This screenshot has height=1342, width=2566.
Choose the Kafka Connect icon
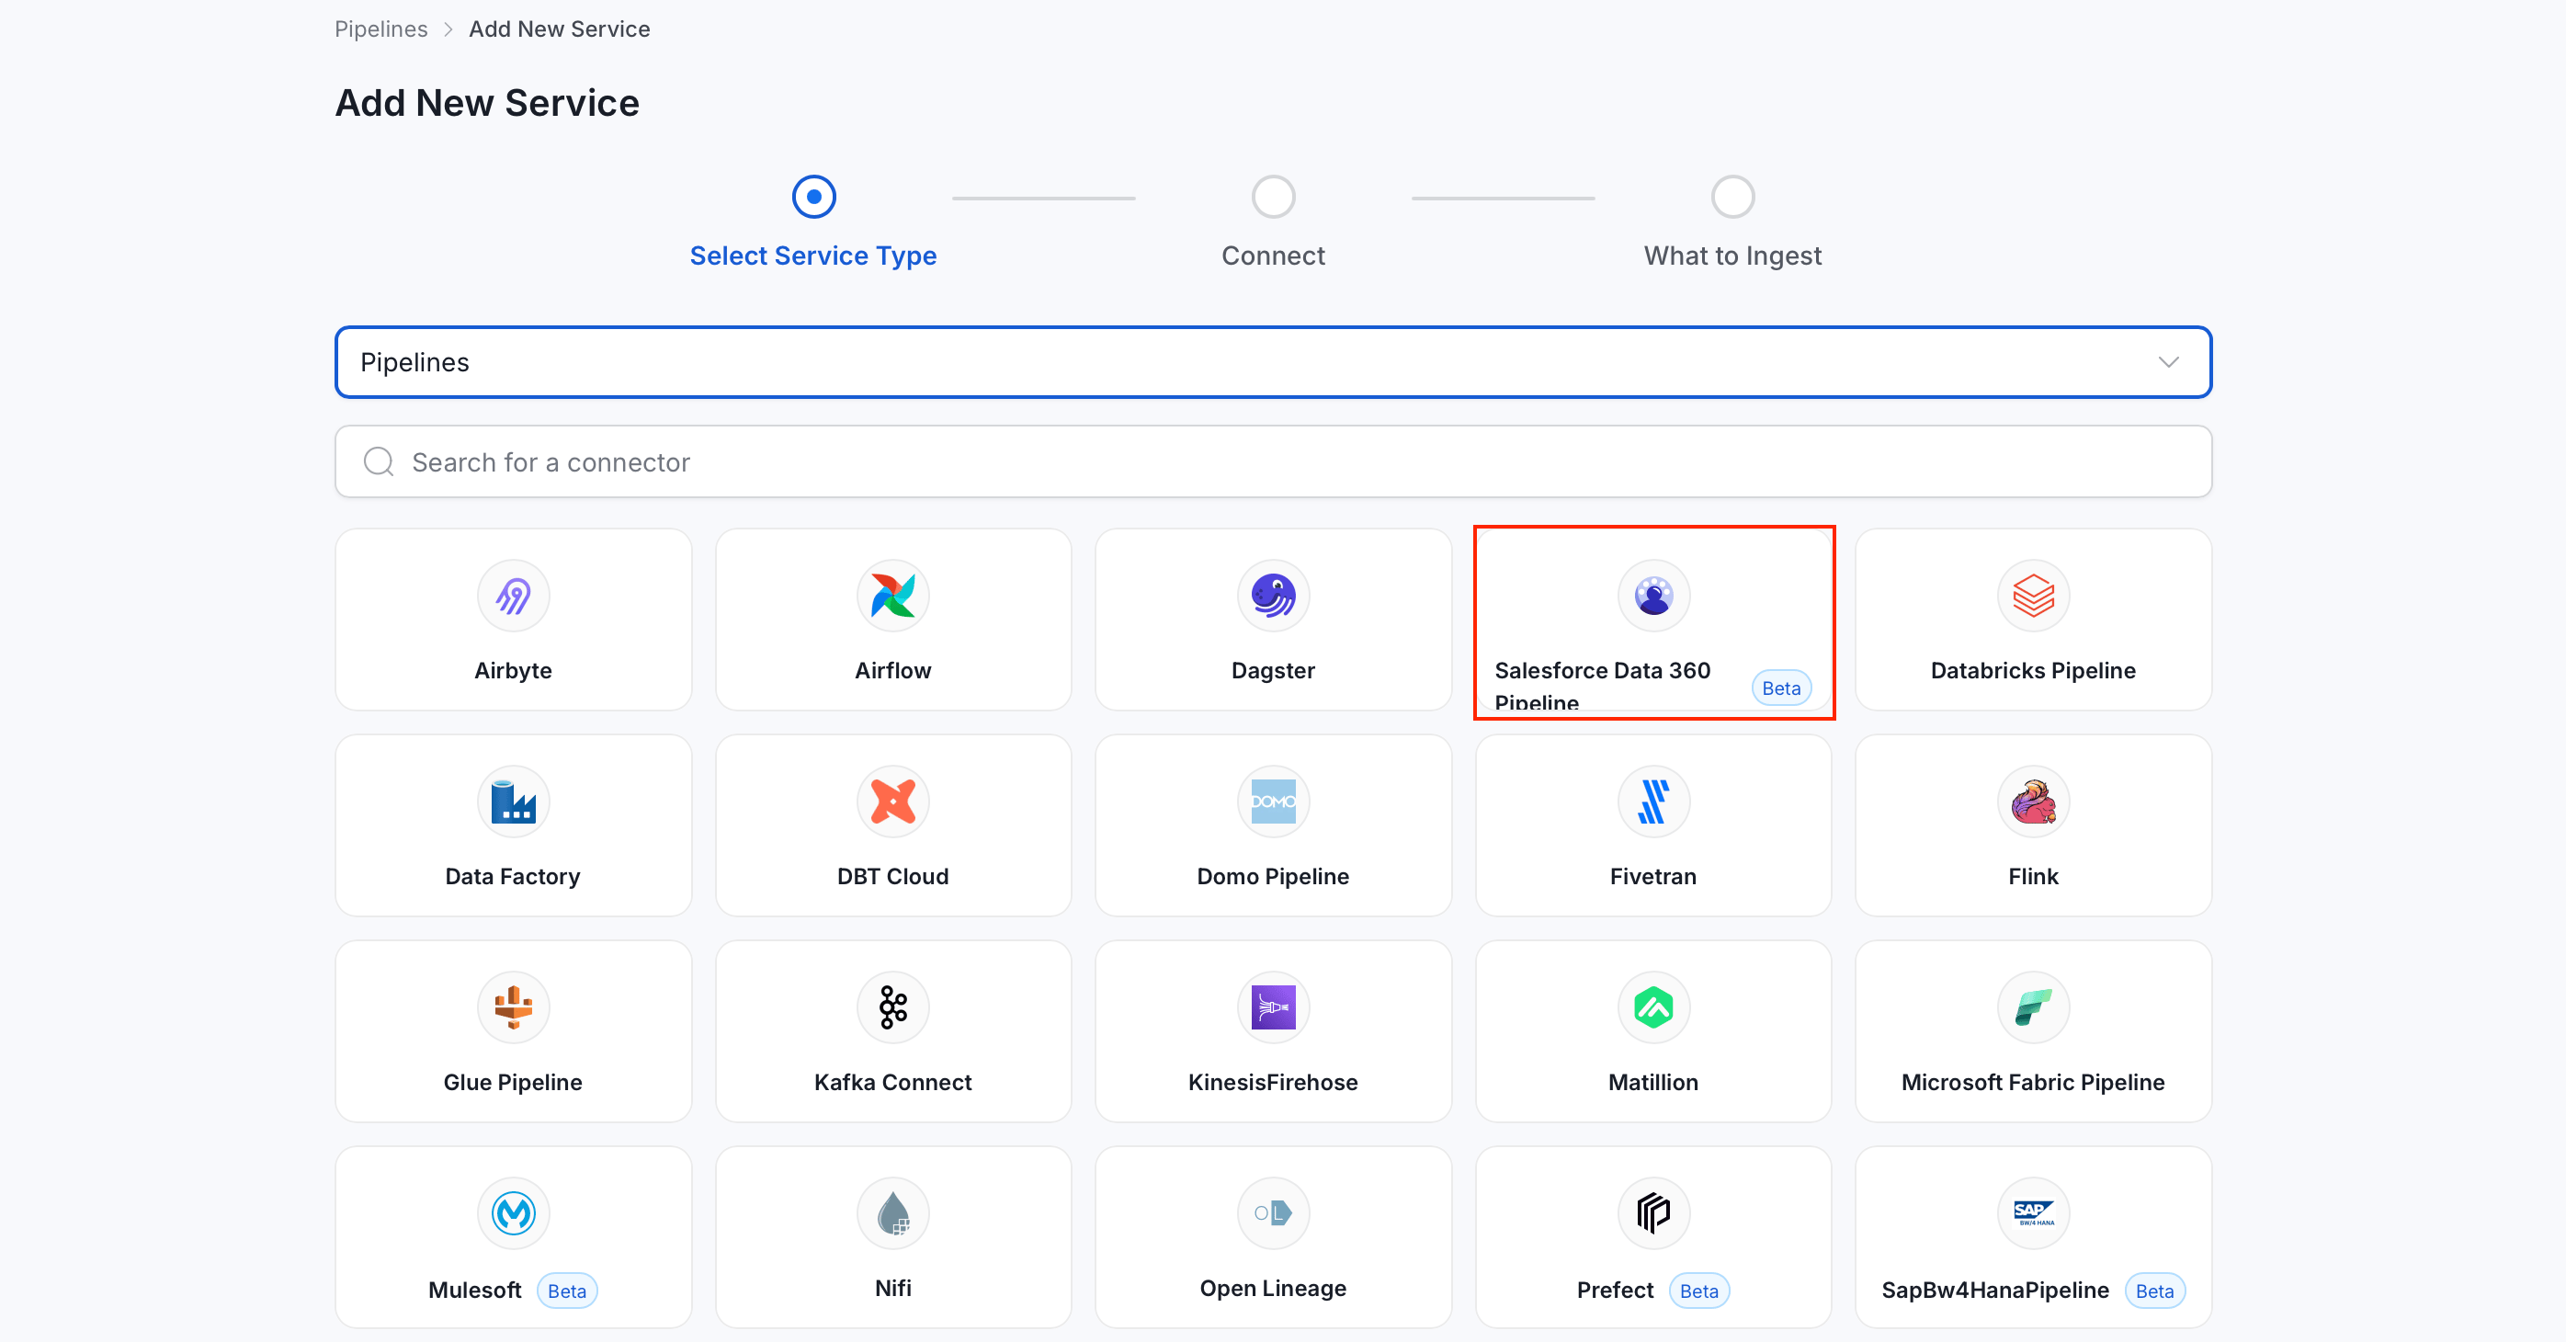tap(893, 1007)
